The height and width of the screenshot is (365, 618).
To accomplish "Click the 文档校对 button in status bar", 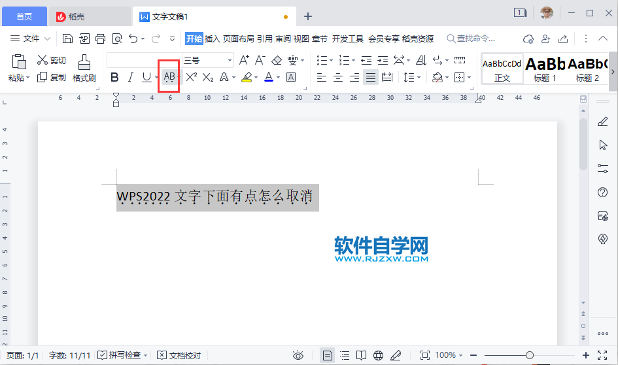I will click(x=179, y=355).
